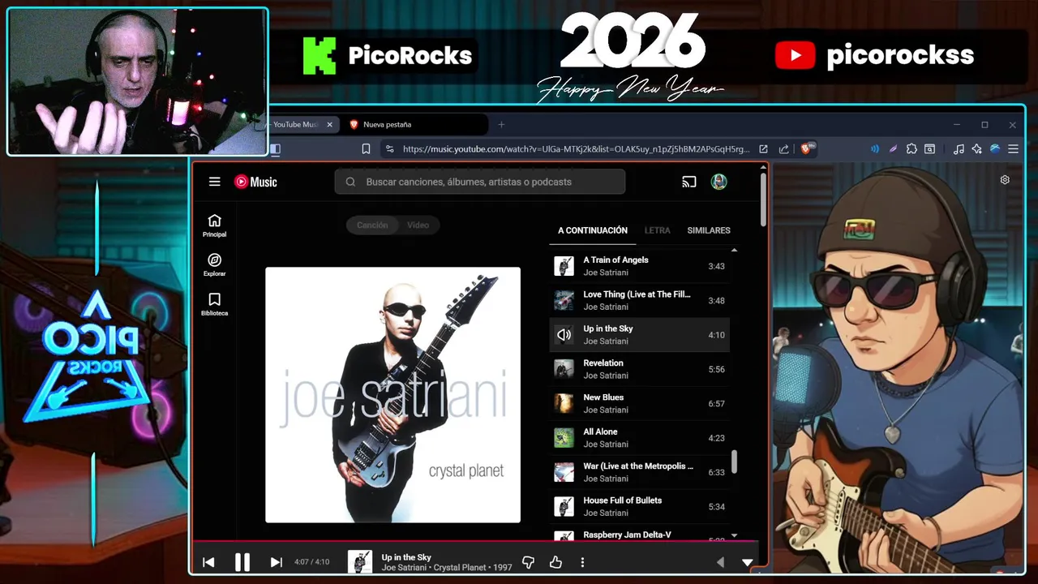Click the Crystal Planet album cover art

pyautogui.click(x=392, y=395)
